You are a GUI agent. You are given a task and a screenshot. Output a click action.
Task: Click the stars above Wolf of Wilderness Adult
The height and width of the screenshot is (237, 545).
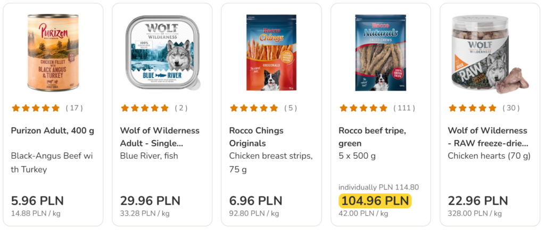[145, 108]
